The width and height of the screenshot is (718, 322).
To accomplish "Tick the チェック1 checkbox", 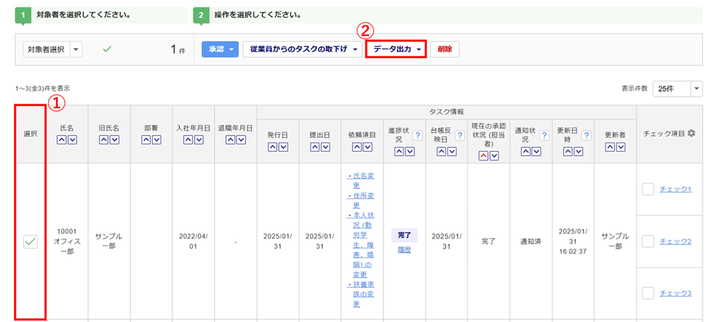I will click(x=648, y=189).
